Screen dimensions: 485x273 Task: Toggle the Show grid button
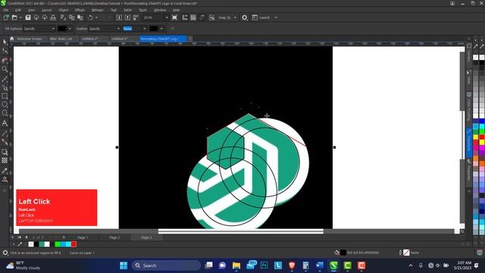pyautogui.click(x=193, y=17)
